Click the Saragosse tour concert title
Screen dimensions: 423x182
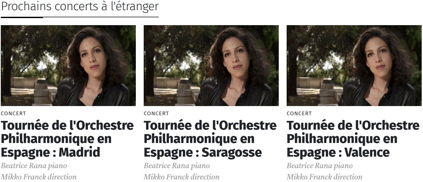click(x=210, y=139)
